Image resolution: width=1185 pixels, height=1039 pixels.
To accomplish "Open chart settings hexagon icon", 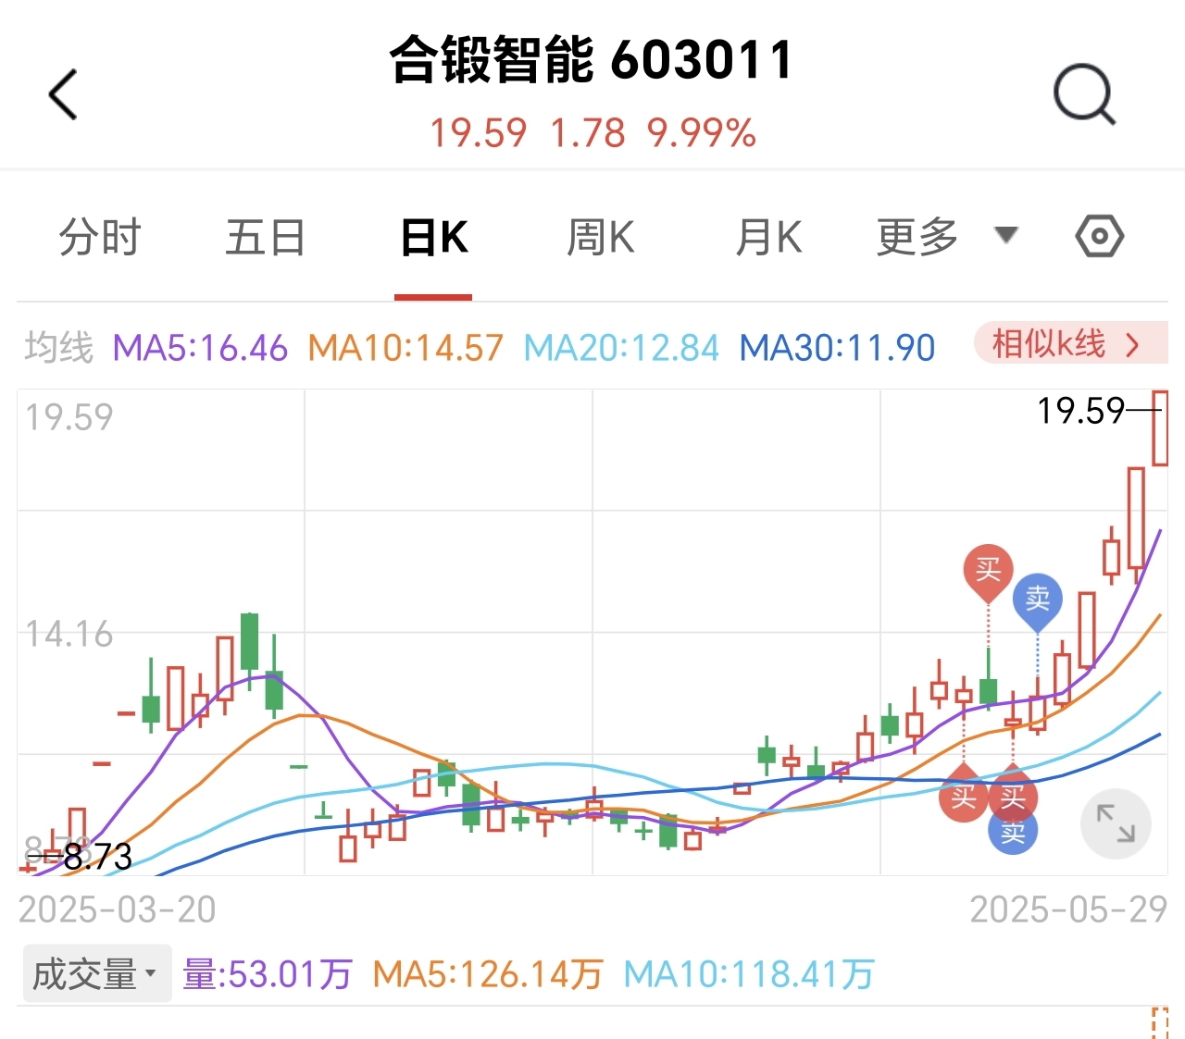I will 1099,237.
